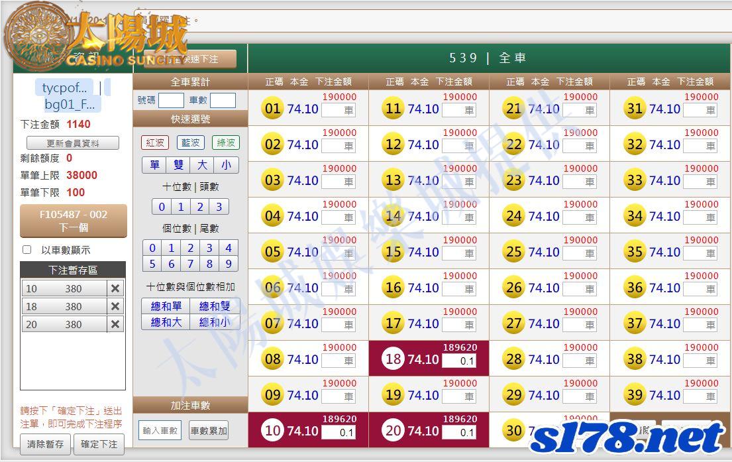The width and height of the screenshot is (732, 462).
Task: Remove staged bet for number 10
Action: click(x=115, y=289)
